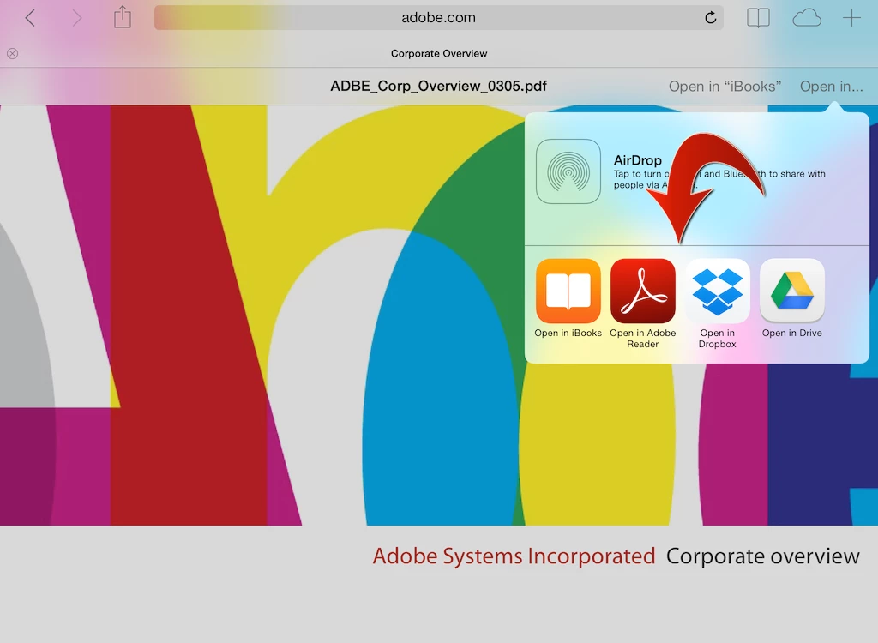The image size is (878, 643).
Task: Choose Open in Drive icon
Action: tap(791, 291)
